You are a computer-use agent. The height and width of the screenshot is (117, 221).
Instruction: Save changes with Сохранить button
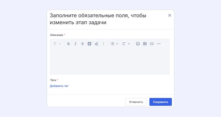click(x=160, y=102)
